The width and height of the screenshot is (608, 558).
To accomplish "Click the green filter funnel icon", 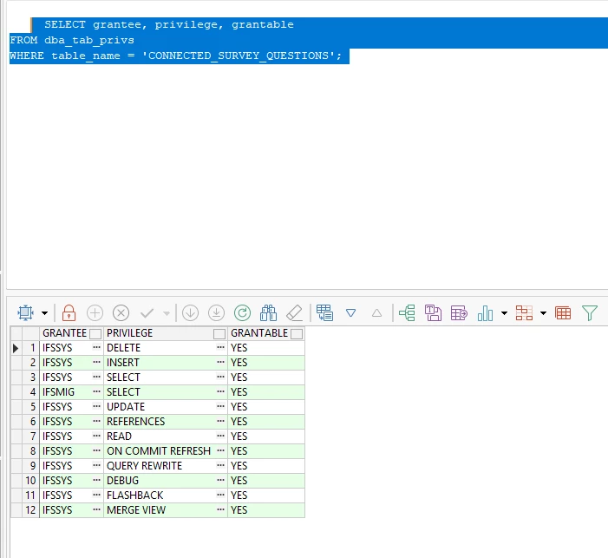I will point(590,312).
